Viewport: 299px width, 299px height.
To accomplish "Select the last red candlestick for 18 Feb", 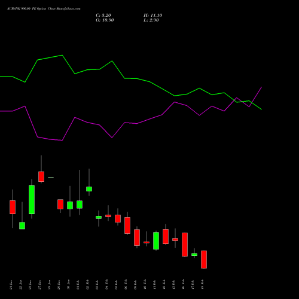I will 204,260.
